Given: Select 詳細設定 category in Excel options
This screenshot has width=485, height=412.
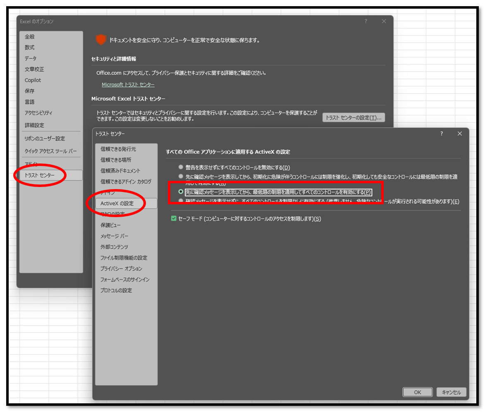Looking at the screenshot, I should pyautogui.click(x=34, y=125).
